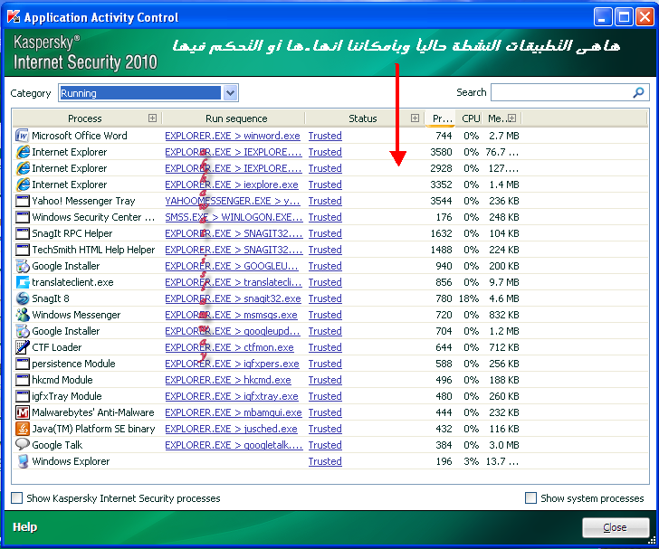Open EXPLORER.EXE > hkcmd.exe link
This screenshot has height=549, width=659.
tap(228, 380)
